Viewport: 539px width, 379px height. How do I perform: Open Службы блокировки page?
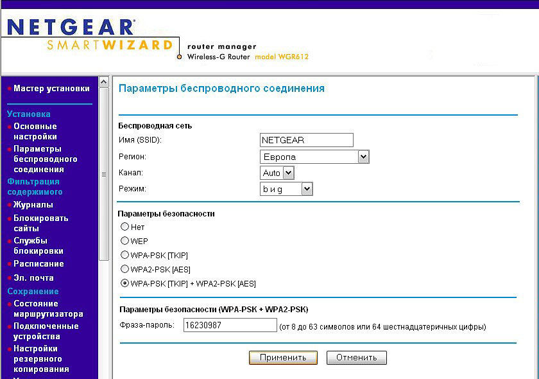[38, 245]
